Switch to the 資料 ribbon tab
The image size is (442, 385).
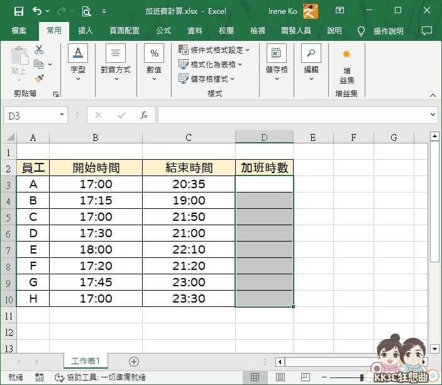point(195,30)
